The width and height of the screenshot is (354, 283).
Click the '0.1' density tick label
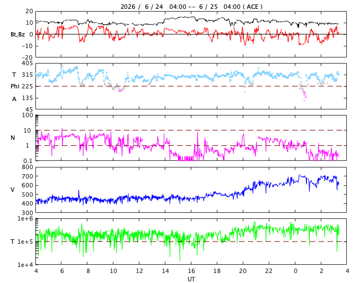(x=28, y=161)
